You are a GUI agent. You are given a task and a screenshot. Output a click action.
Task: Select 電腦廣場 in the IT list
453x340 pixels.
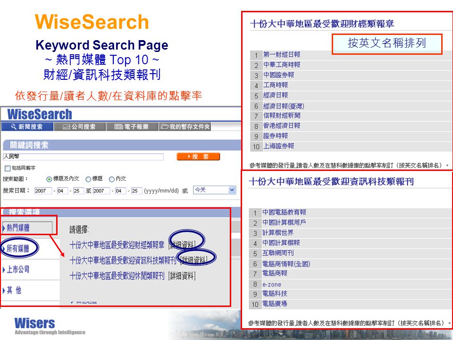point(275,304)
